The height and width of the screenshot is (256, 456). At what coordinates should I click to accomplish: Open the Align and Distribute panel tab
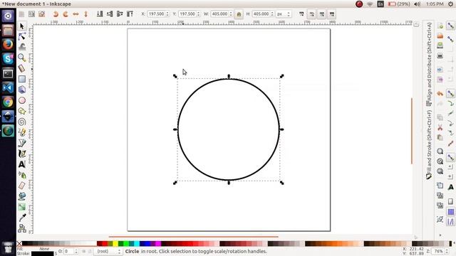pyautogui.click(x=429, y=64)
